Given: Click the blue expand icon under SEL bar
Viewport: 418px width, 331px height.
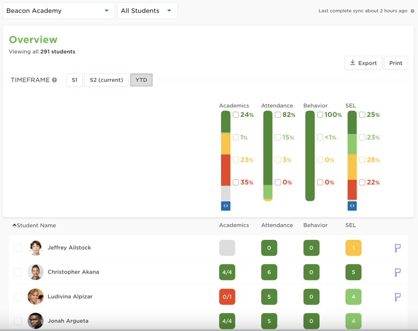Looking at the screenshot, I should (x=352, y=206).
